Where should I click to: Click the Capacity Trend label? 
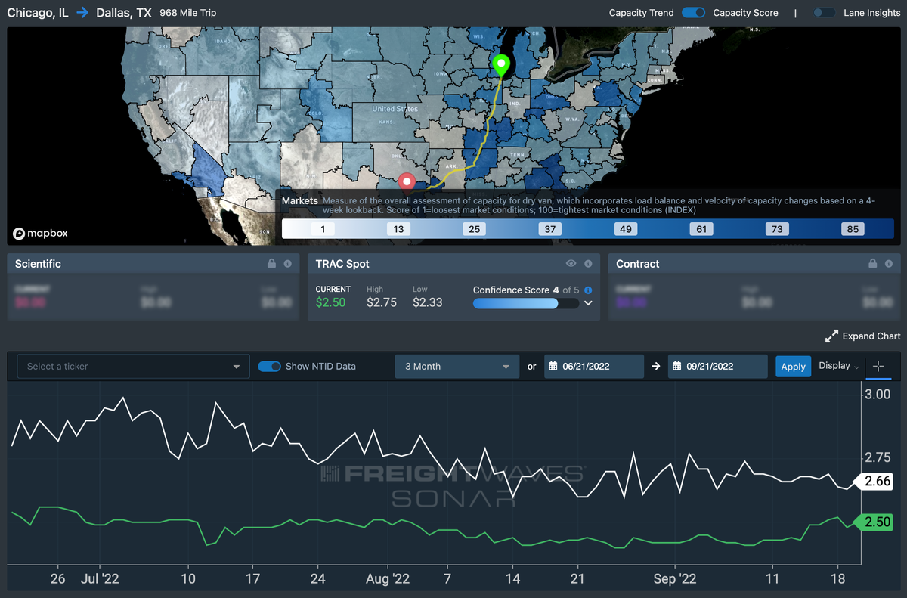click(641, 13)
